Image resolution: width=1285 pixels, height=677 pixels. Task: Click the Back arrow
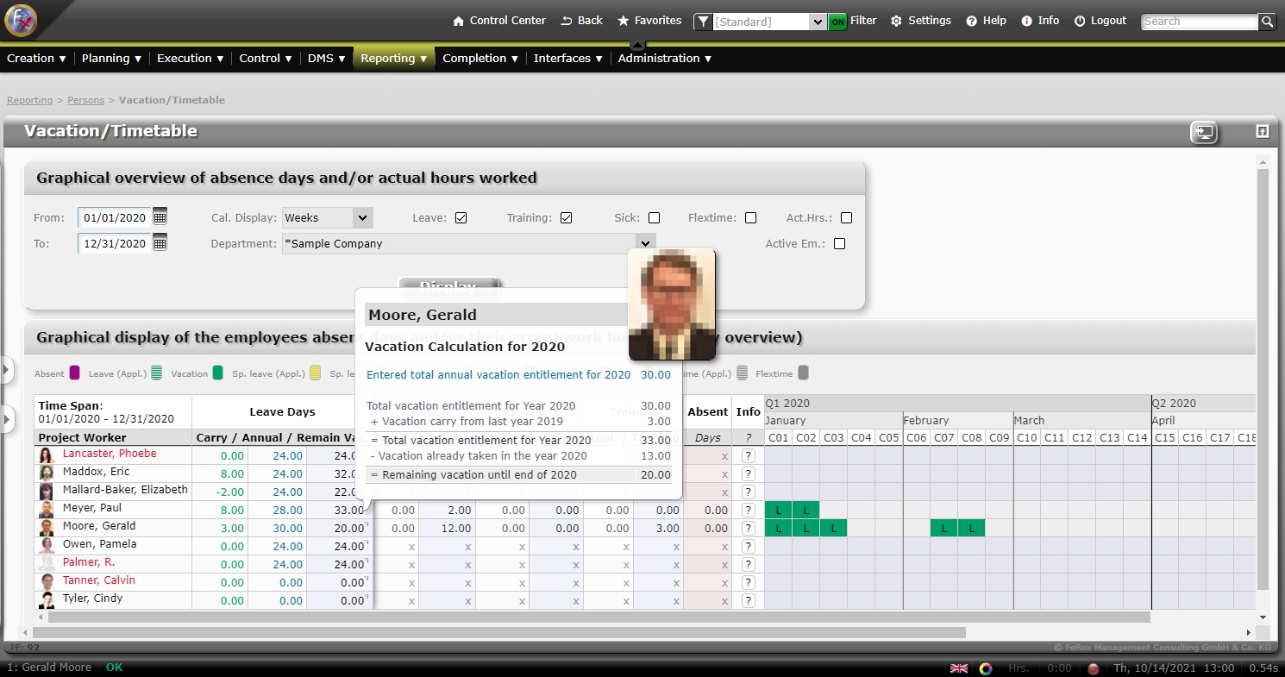pyautogui.click(x=567, y=21)
